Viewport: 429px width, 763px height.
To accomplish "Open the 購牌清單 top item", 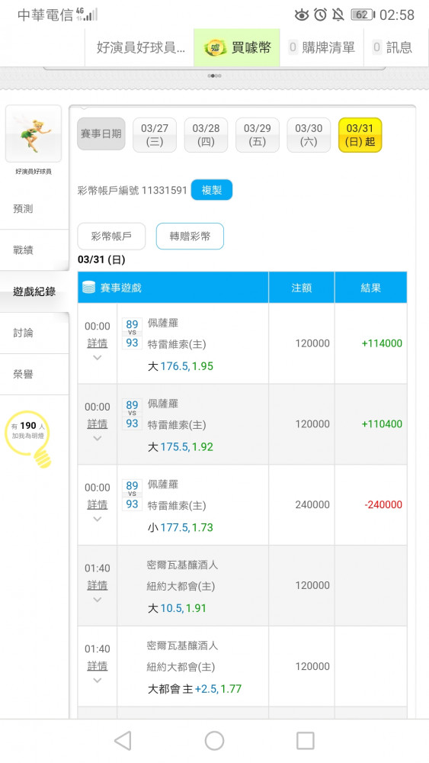I will pos(322,47).
